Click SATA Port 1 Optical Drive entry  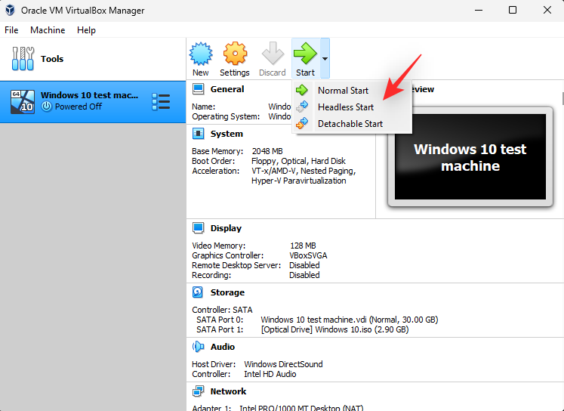coord(334,329)
